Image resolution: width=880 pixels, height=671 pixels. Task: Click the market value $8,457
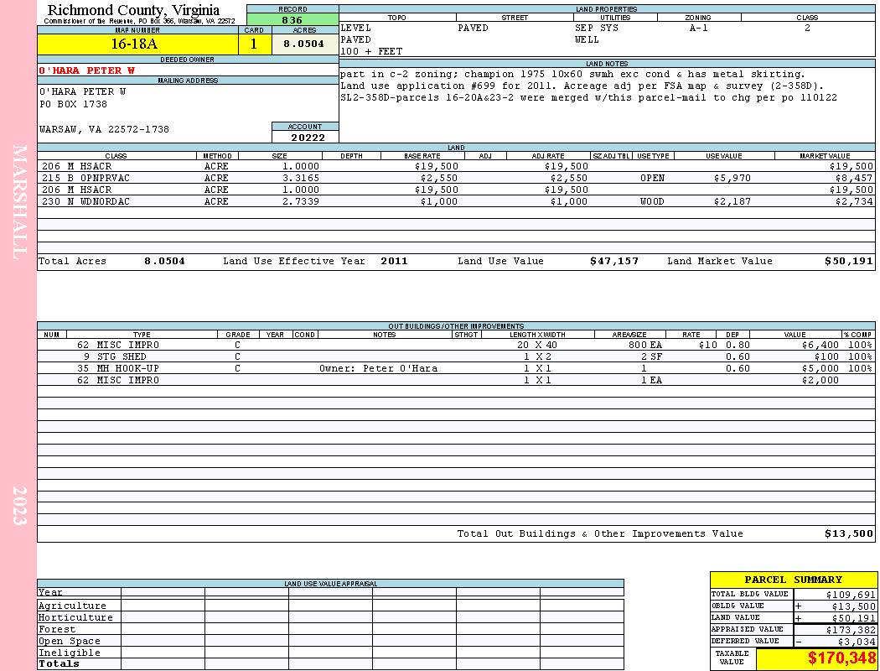(x=854, y=178)
